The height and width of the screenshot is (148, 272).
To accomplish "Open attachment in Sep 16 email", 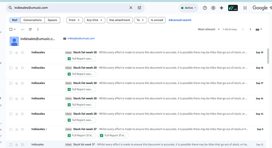I will point(80,105).
